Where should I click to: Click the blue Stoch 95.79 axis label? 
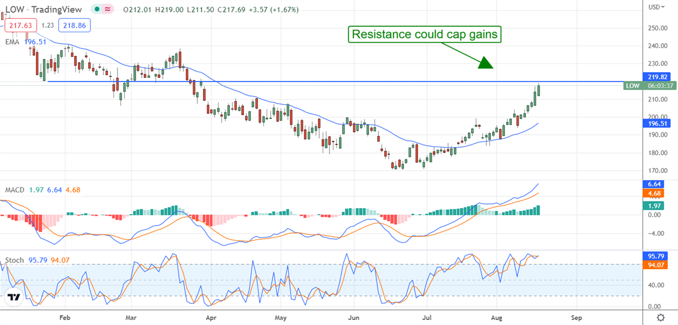(x=655, y=255)
